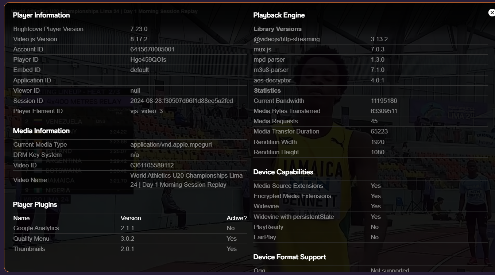Click the Application ID label
The width and height of the screenshot is (495, 275).
coord(32,80)
